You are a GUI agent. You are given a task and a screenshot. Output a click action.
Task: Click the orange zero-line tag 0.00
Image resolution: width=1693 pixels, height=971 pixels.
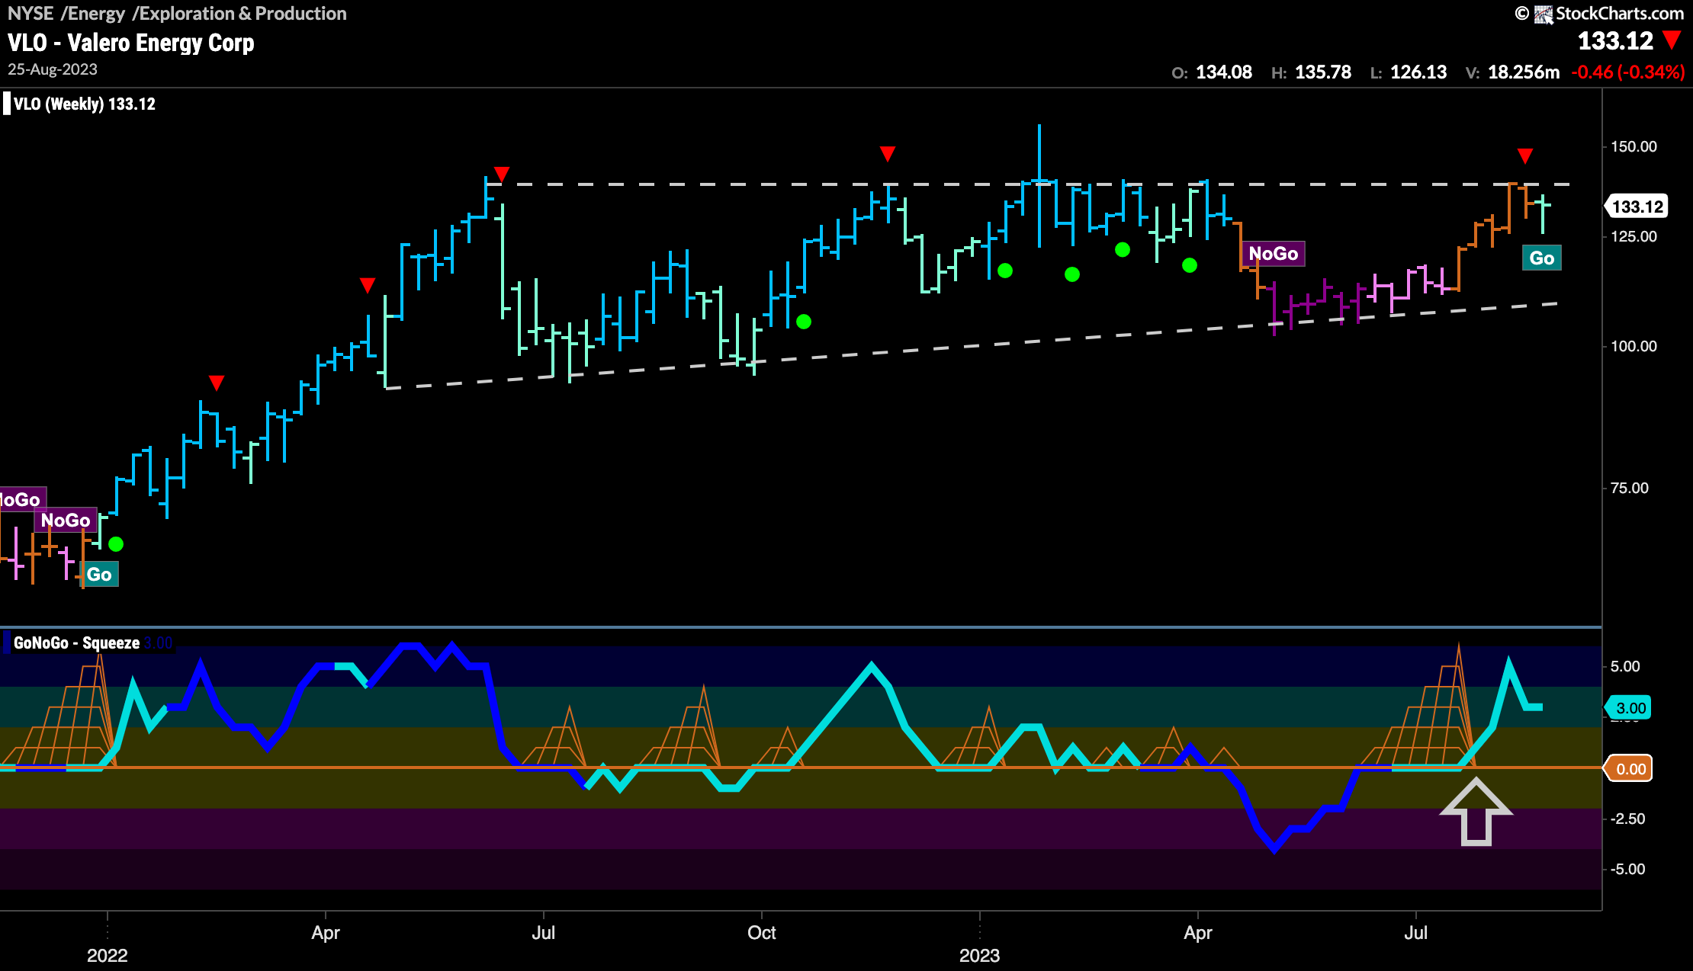(1629, 769)
